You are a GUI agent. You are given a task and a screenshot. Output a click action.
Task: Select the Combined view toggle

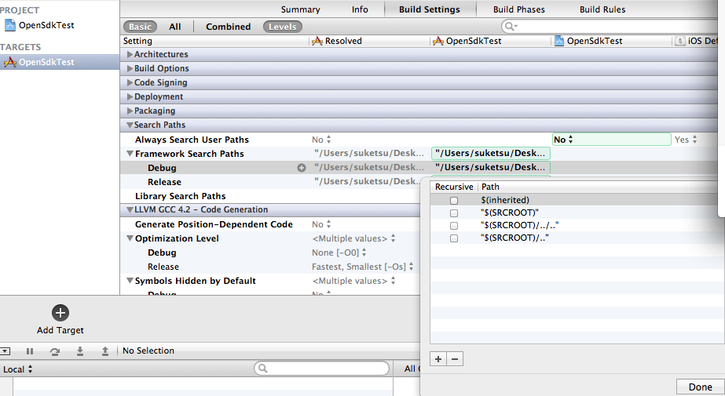pyautogui.click(x=228, y=27)
